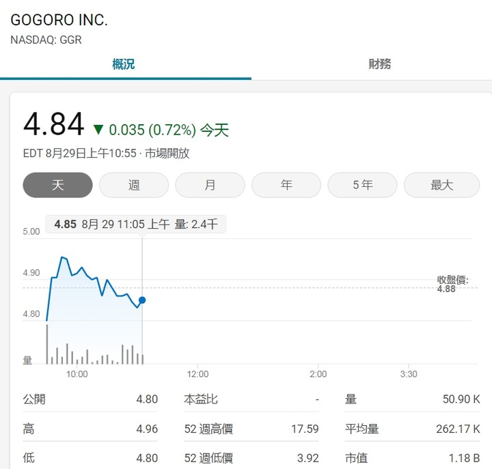Show the 最大 chart range

click(x=441, y=185)
